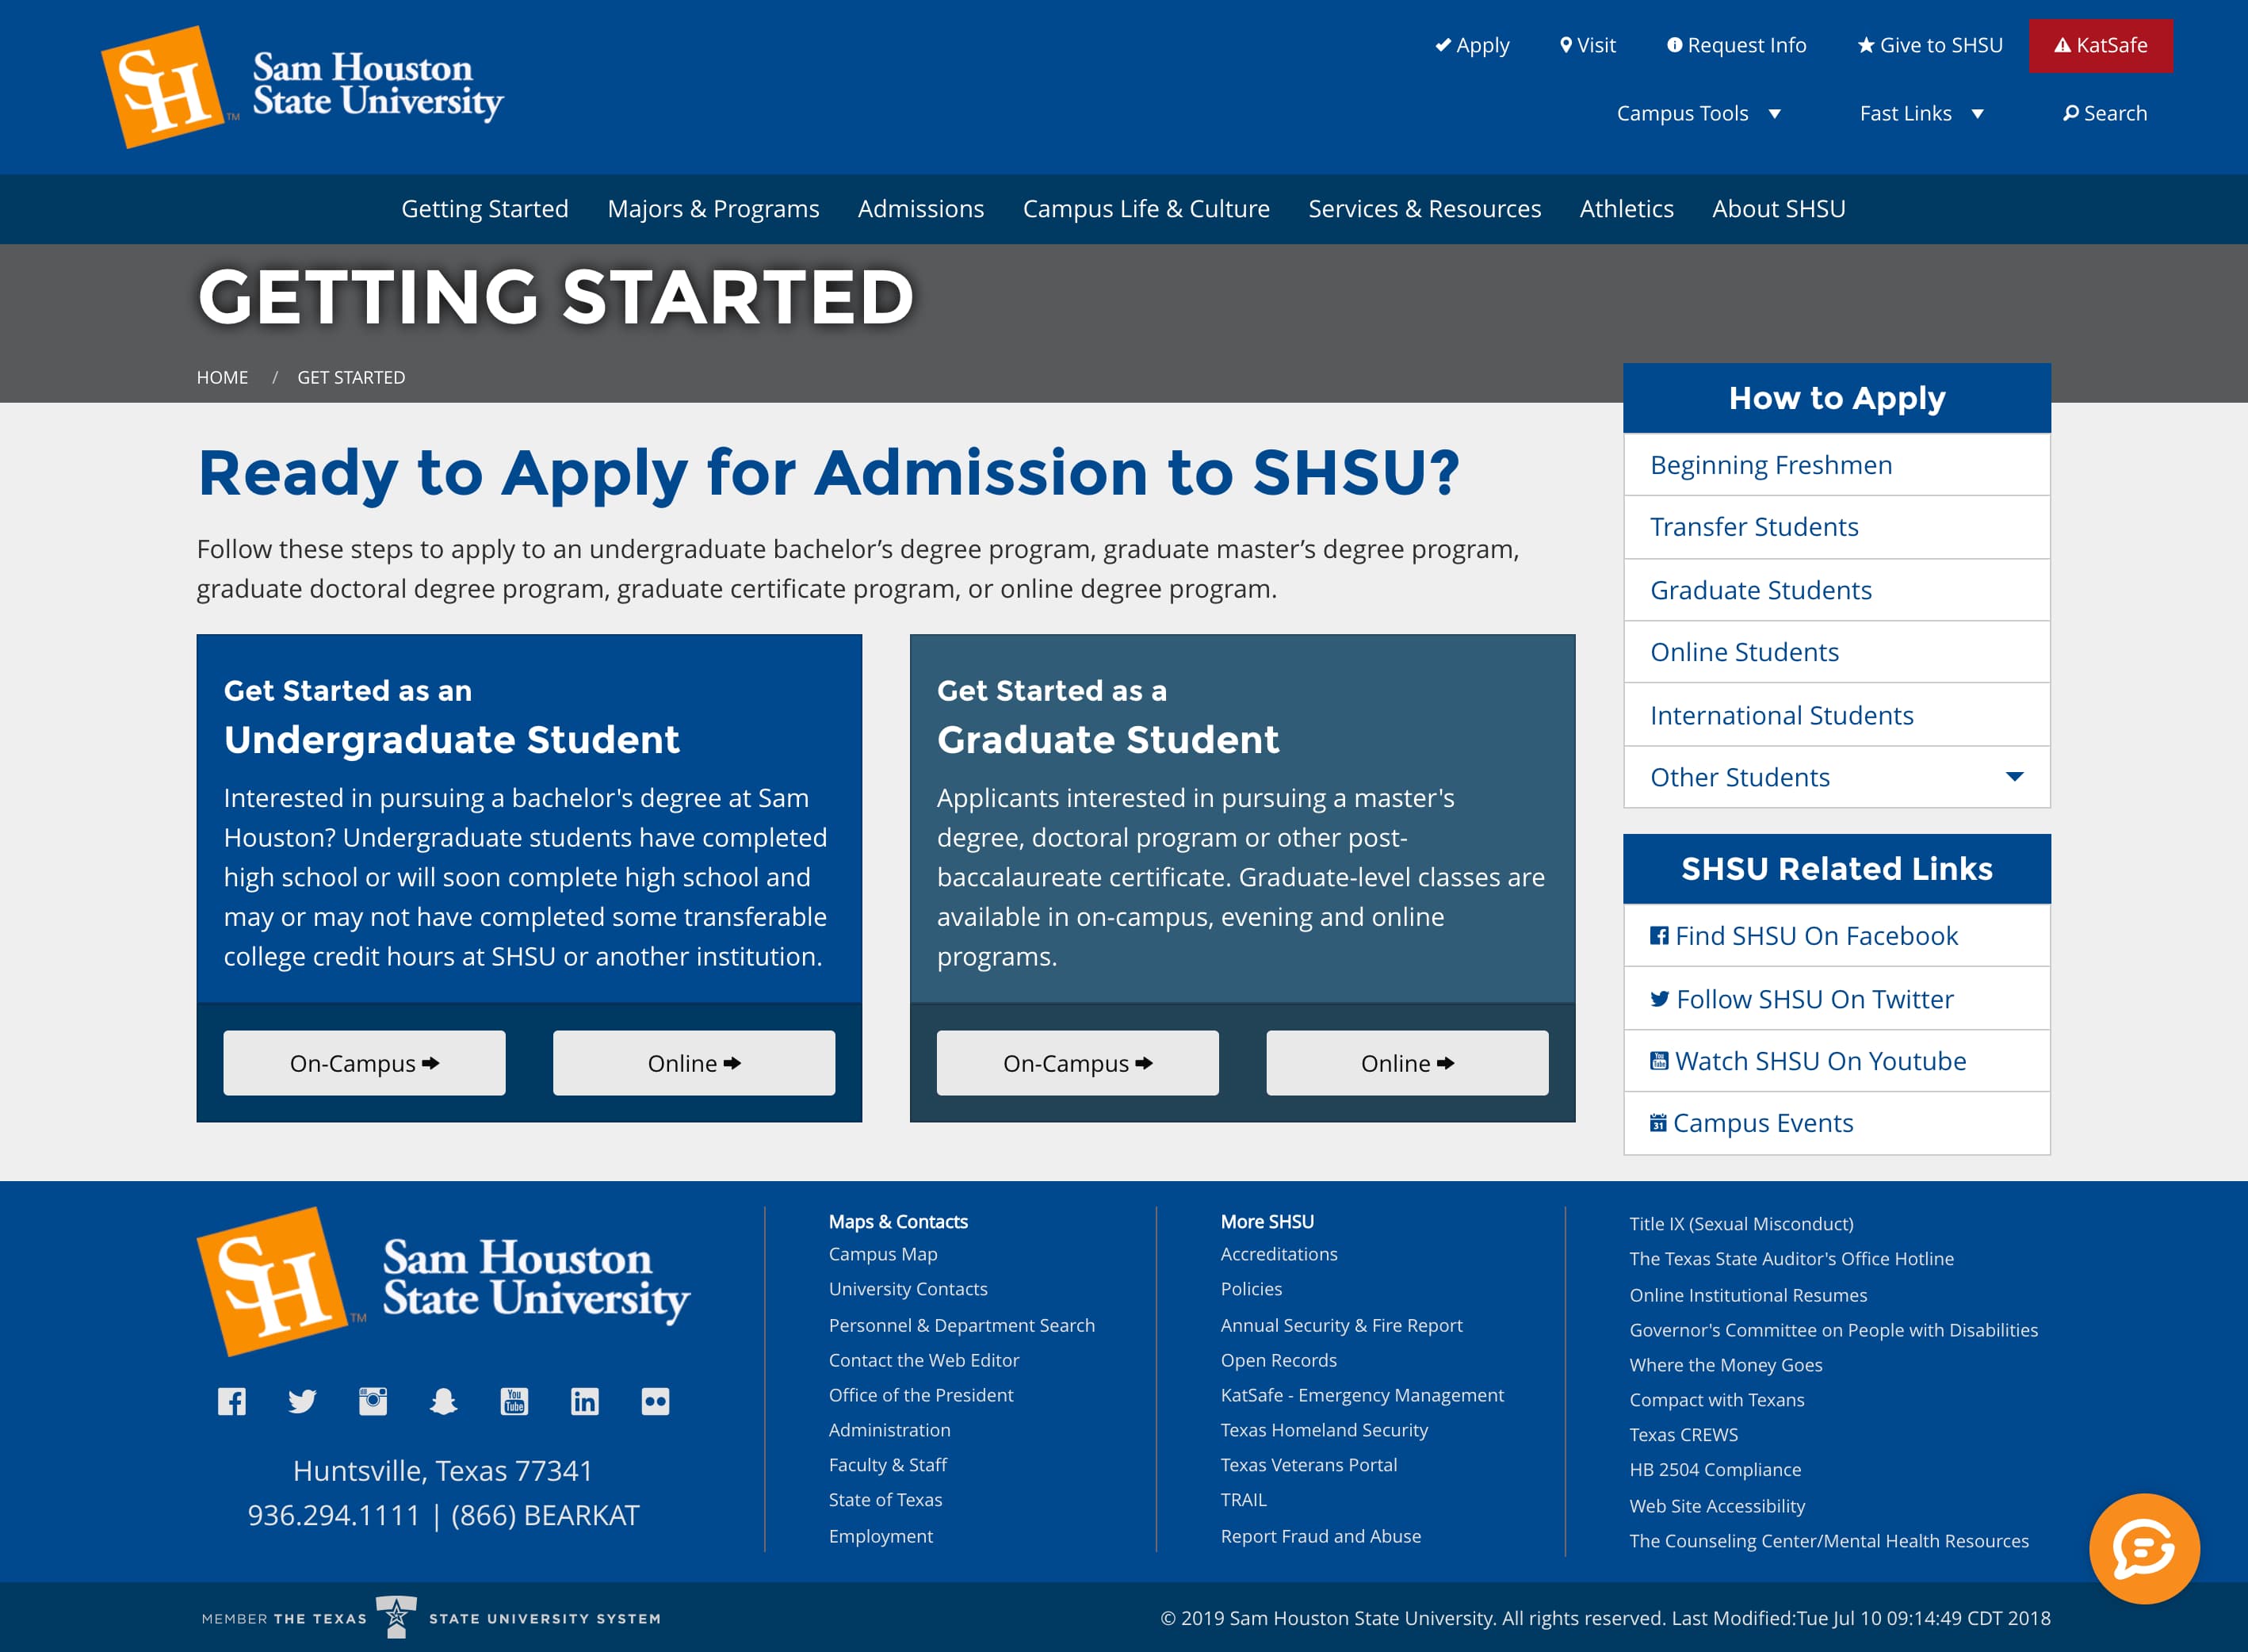Image resolution: width=2248 pixels, height=1652 pixels.
Task: Select Transfer Students
Action: point(1836,527)
